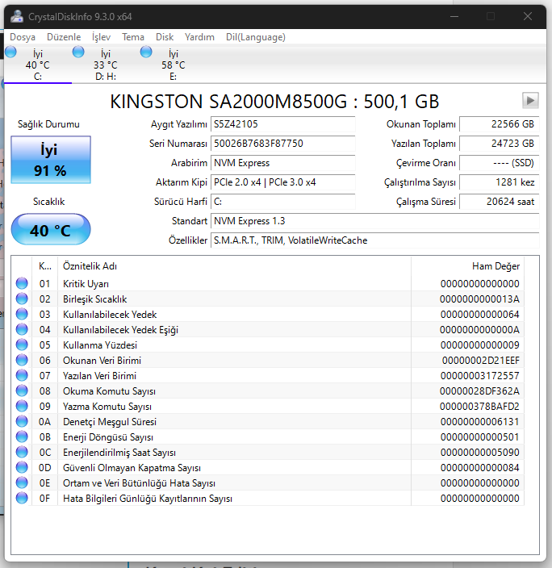Screen dimensions: 552x568
Task: Click raw value 000000378BAFD2
Action: click(479, 407)
